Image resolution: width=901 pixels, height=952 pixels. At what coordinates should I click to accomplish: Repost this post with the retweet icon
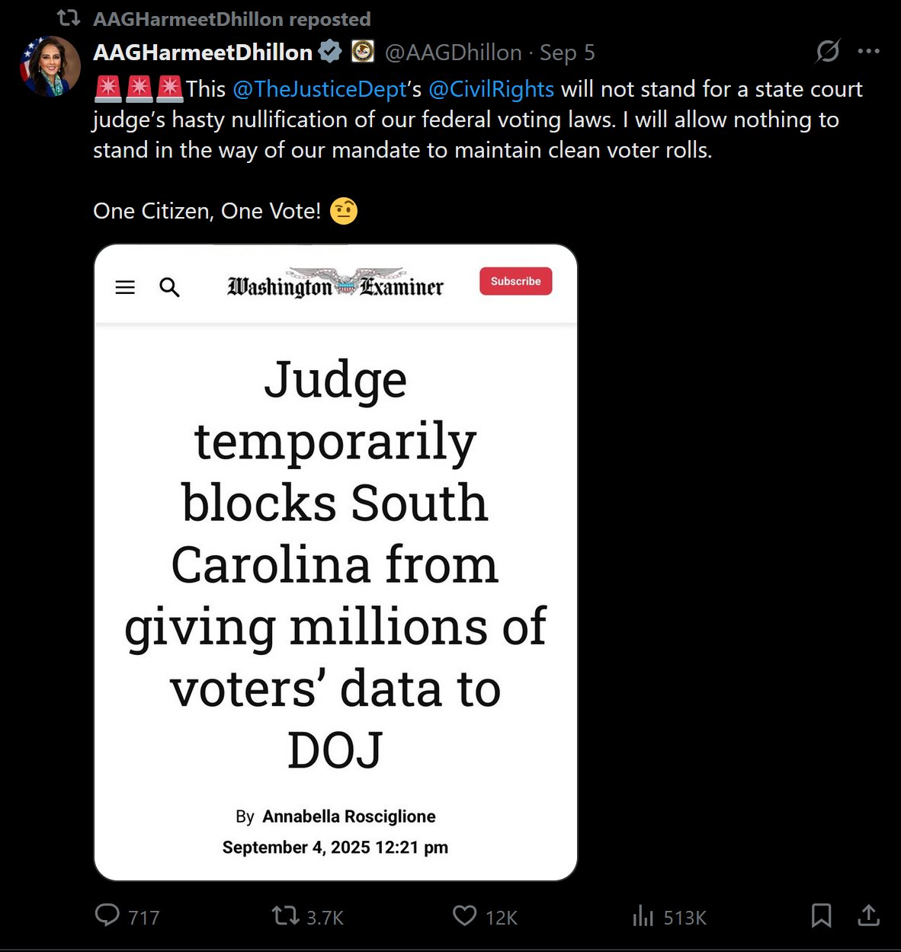click(286, 915)
